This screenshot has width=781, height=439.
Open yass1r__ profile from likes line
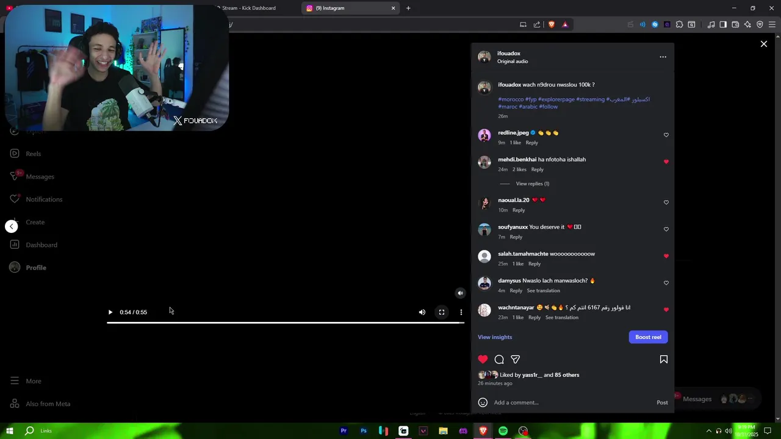[531, 375]
